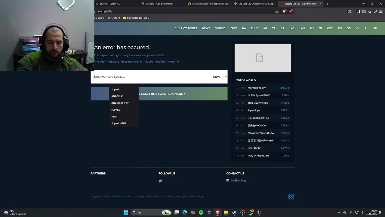Open the volume control tray icon

click(361, 212)
